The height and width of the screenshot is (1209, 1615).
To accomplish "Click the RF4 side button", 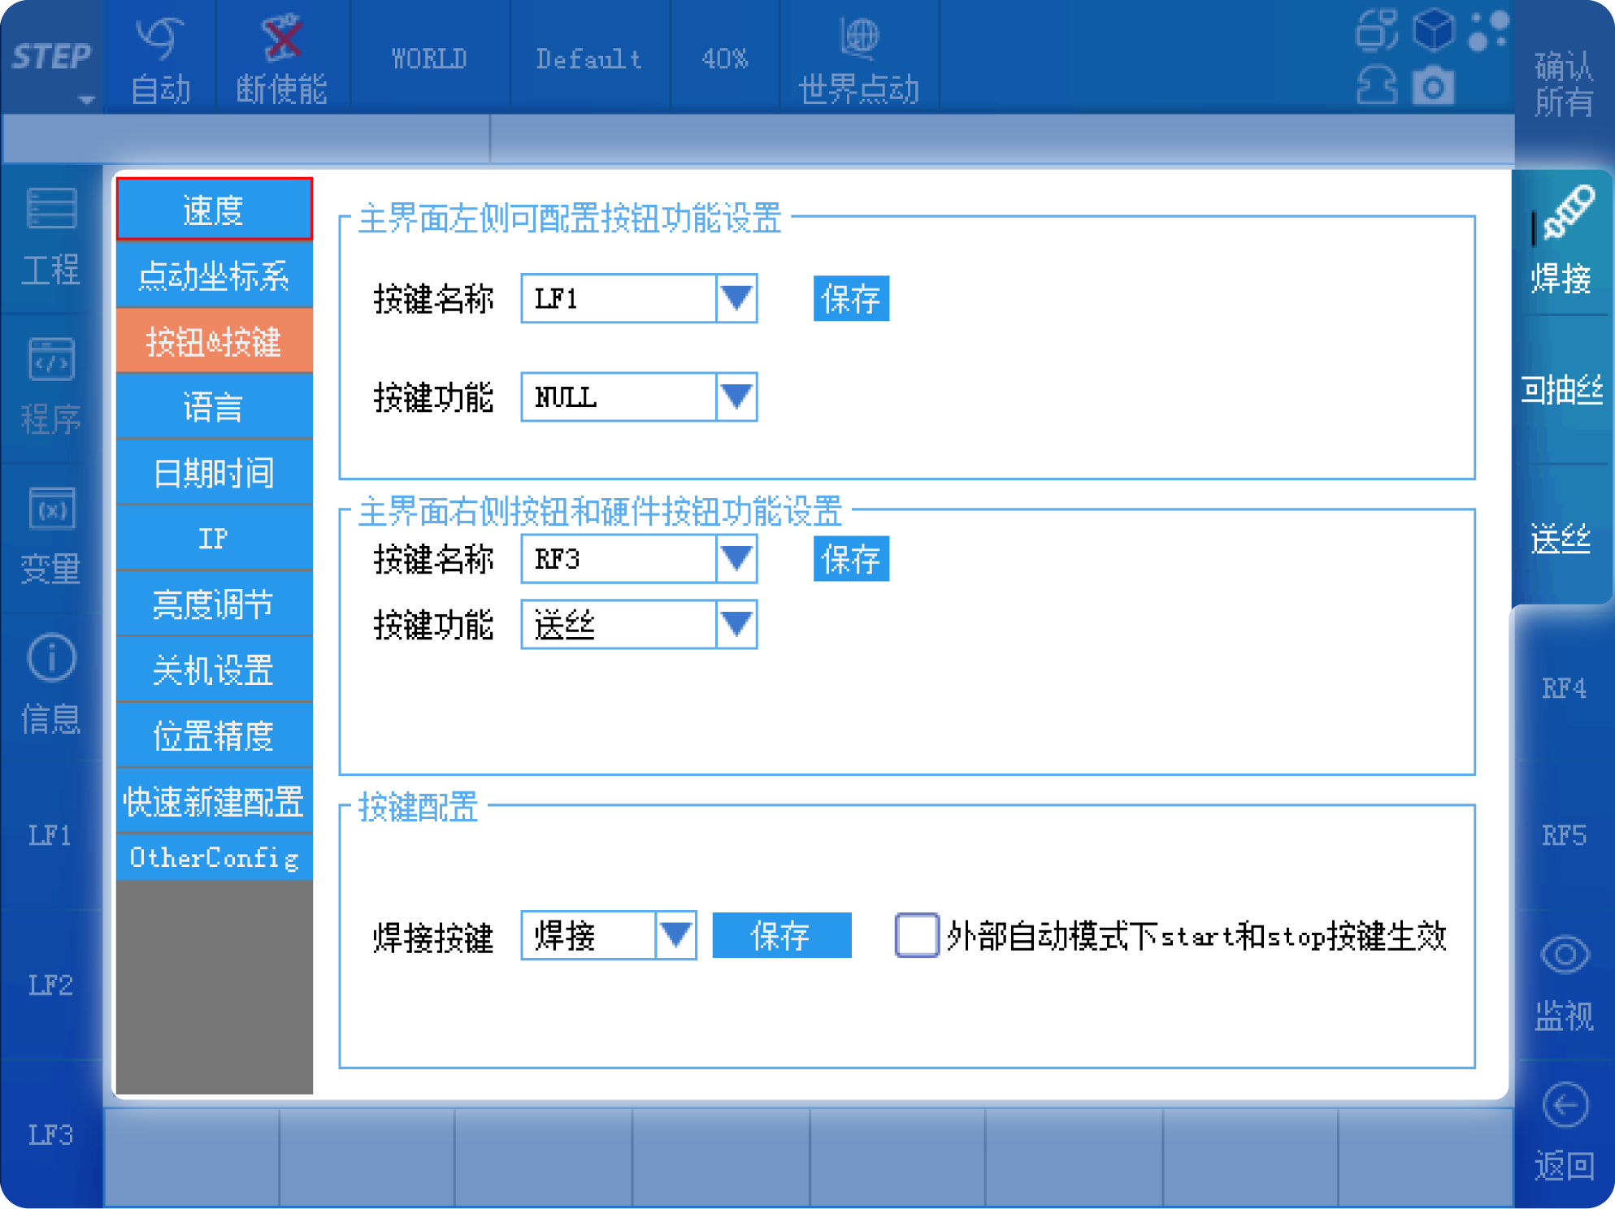I will (1565, 688).
